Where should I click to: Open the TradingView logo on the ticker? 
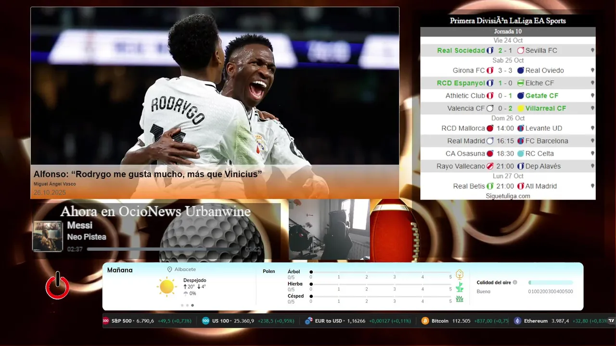[611, 321]
